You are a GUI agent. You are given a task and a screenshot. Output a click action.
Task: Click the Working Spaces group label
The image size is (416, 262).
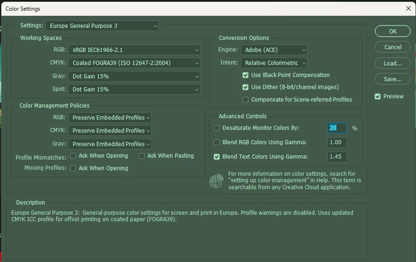[41, 38]
